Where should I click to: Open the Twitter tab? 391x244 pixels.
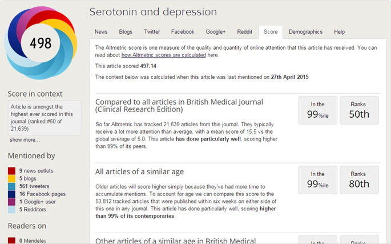152,32
